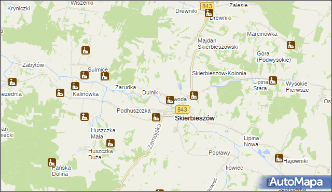Select the Zamojska road name
Screen dimensions: 332x192
click(155, 137)
